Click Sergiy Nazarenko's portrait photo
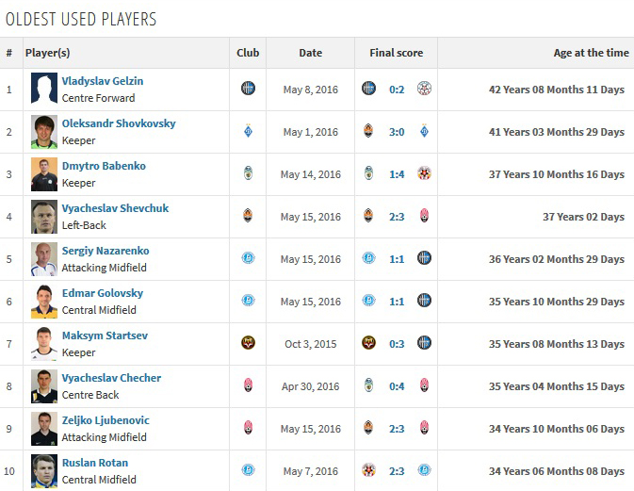 (44, 259)
